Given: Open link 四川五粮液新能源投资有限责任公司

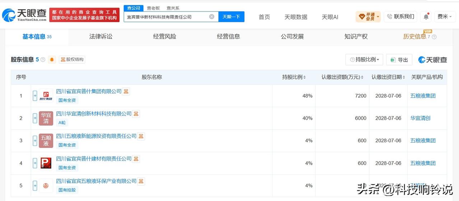Looking at the screenshot, I should [96, 136].
